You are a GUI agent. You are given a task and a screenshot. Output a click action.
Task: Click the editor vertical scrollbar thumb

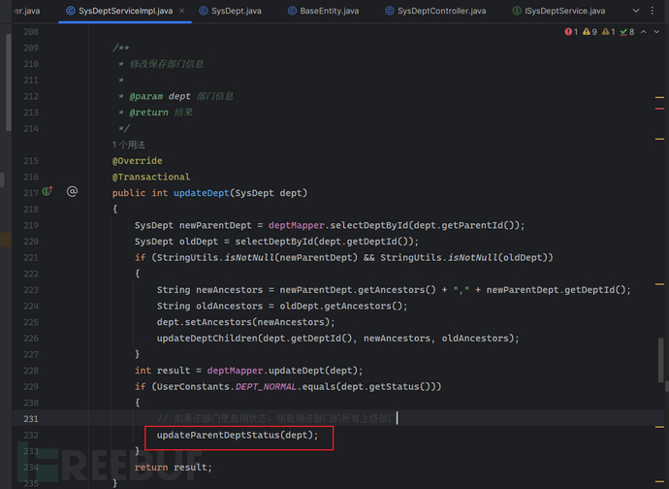661,360
